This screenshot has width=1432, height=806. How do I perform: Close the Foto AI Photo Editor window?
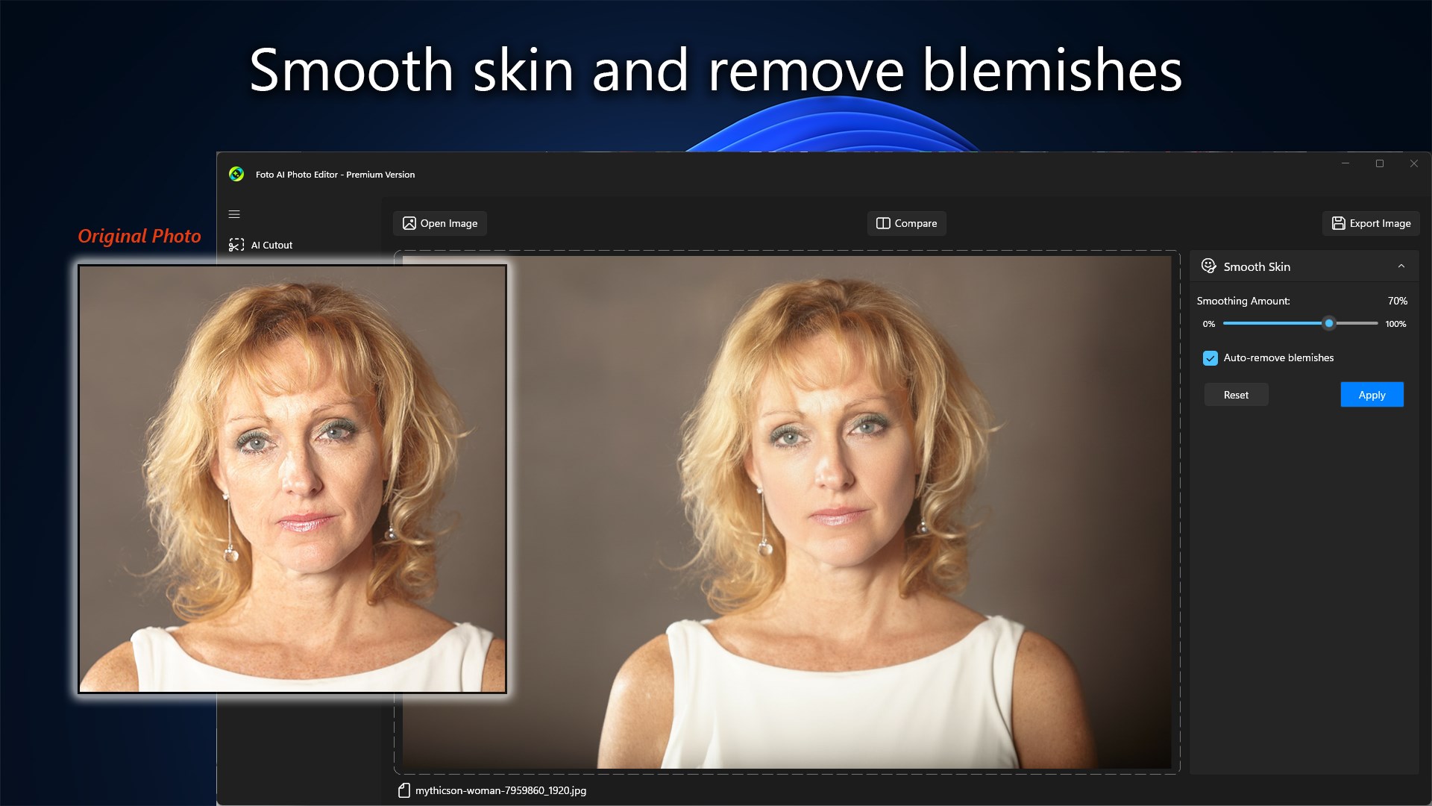click(1414, 163)
